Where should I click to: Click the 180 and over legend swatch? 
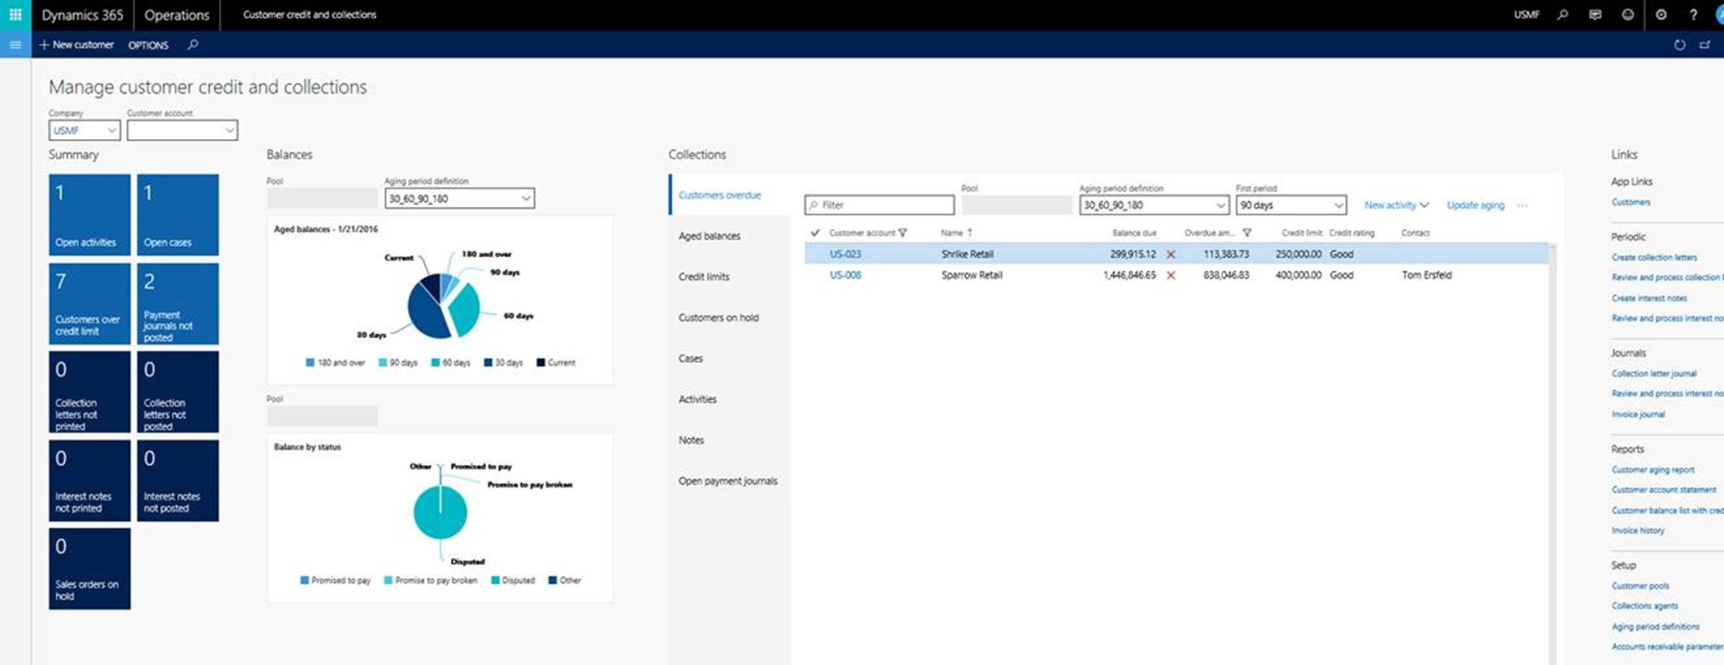310,363
